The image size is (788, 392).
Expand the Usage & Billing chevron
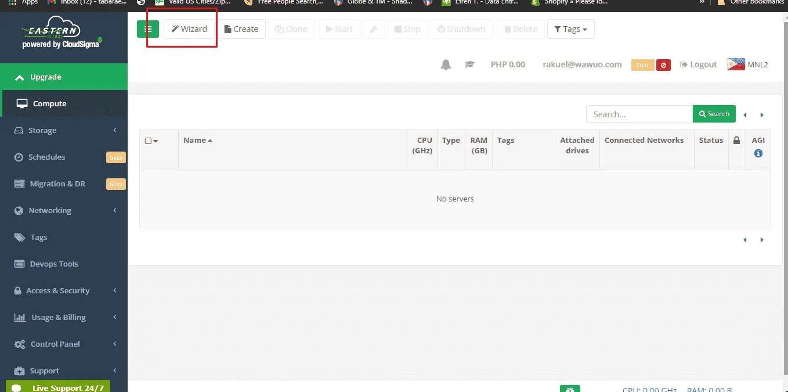click(115, 317)
